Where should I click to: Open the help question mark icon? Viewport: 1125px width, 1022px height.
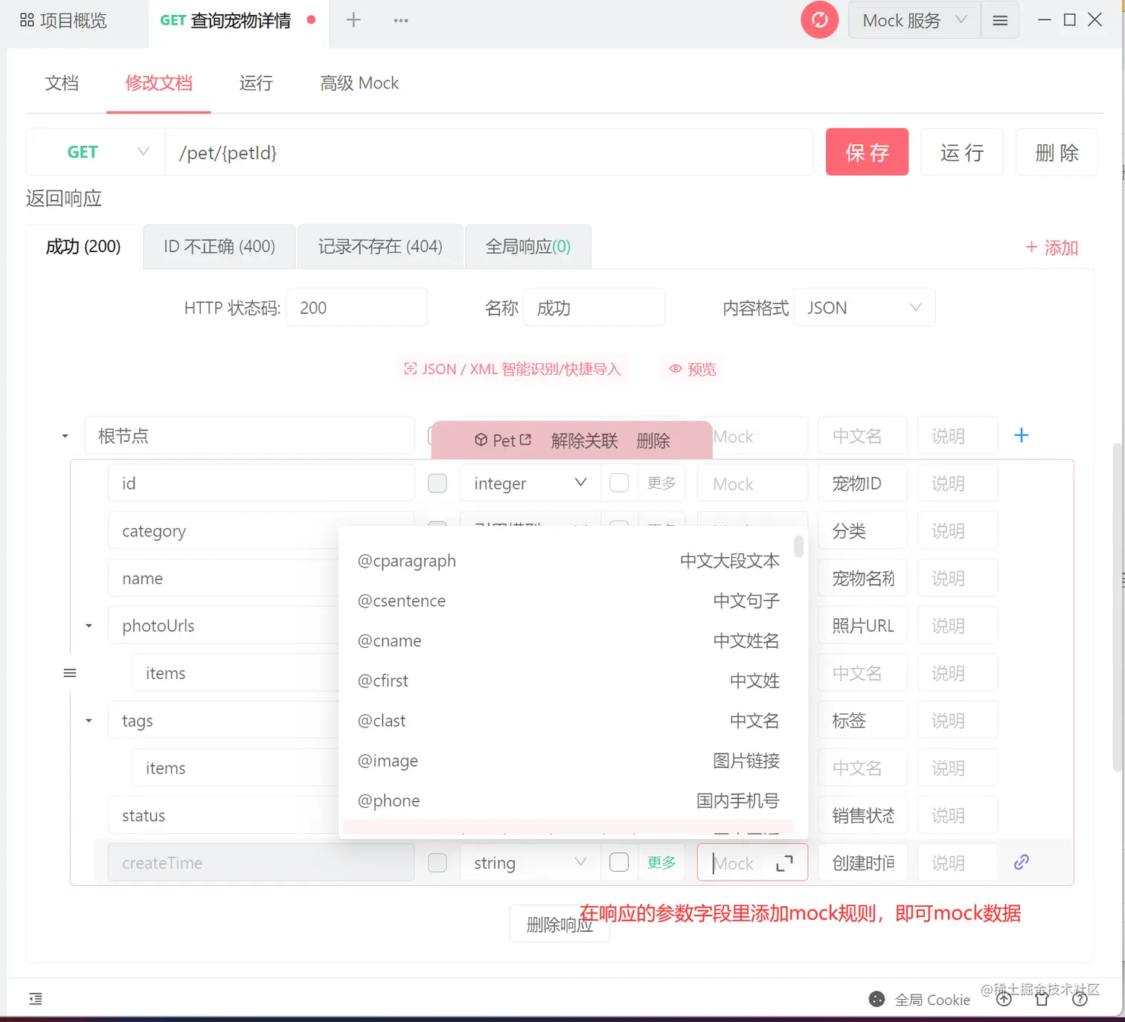[1079, 1000]
